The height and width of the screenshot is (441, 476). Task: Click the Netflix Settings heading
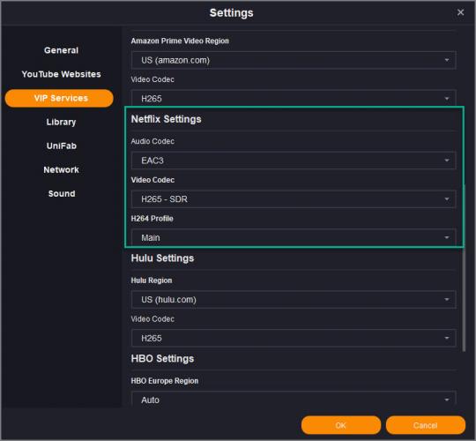(x=166, y=119)
